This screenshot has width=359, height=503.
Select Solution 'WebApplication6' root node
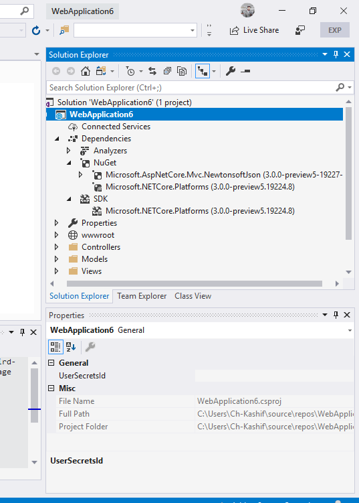point(124,102)
